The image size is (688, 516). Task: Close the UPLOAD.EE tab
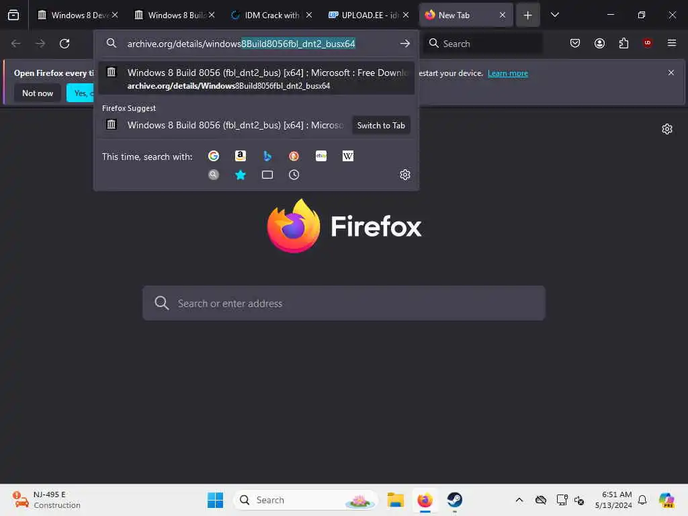tap(406, 15)
